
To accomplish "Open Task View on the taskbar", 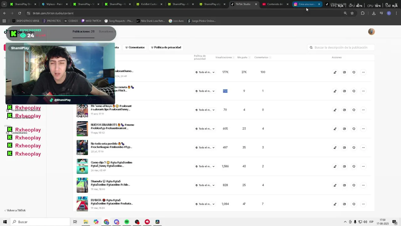I will coord(75,222).
